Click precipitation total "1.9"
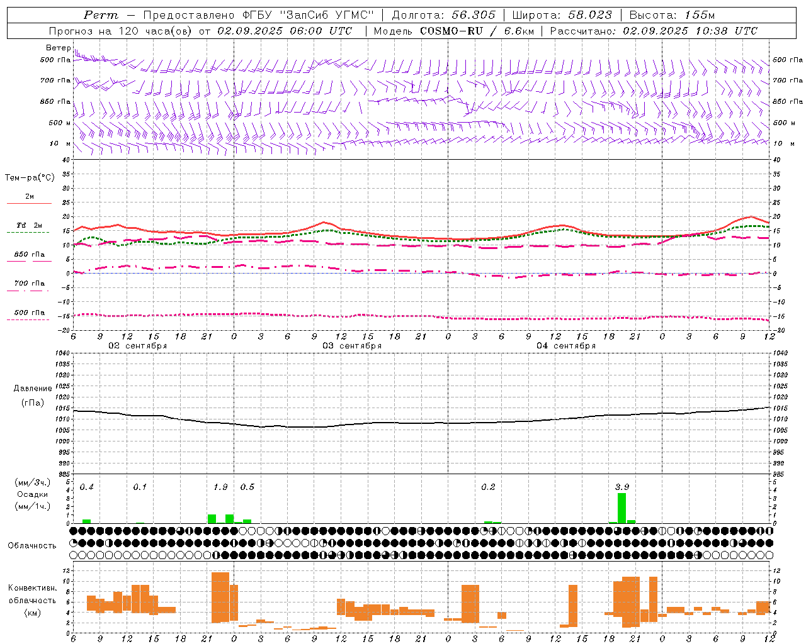The width and height of the screenshot is (806, 644). pyautogui.click(x=220, y=487)
